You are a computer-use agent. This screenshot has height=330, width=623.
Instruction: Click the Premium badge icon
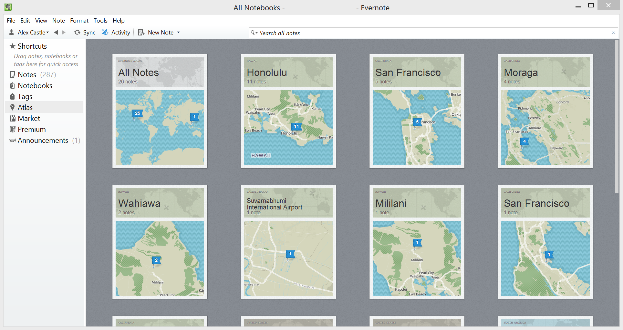click(x=13, y=129)
